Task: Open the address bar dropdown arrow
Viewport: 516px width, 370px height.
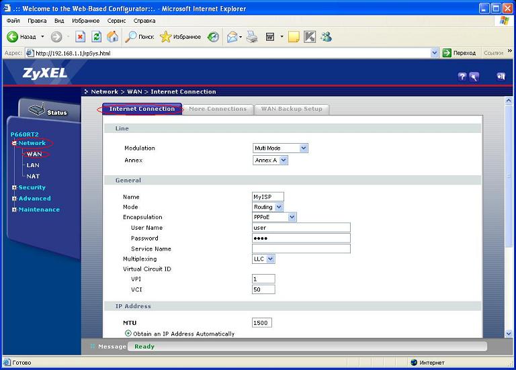Action: pyautogui.click(x=435, y=52)
